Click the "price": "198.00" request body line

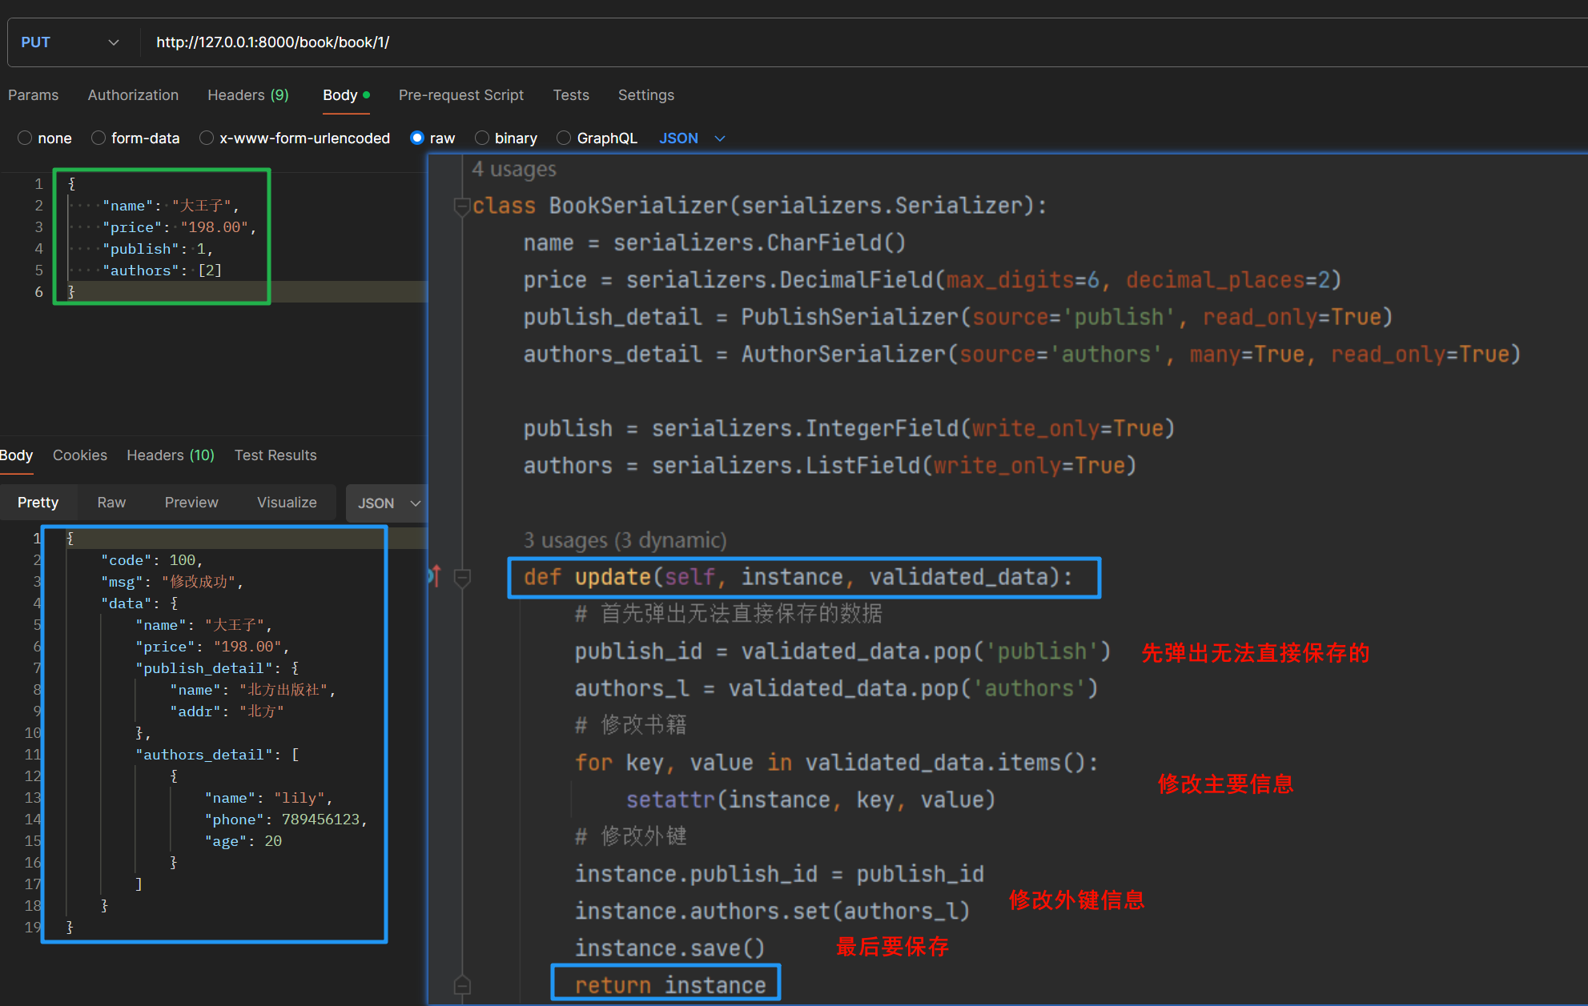pyautogui.click(x=179, y=227)
